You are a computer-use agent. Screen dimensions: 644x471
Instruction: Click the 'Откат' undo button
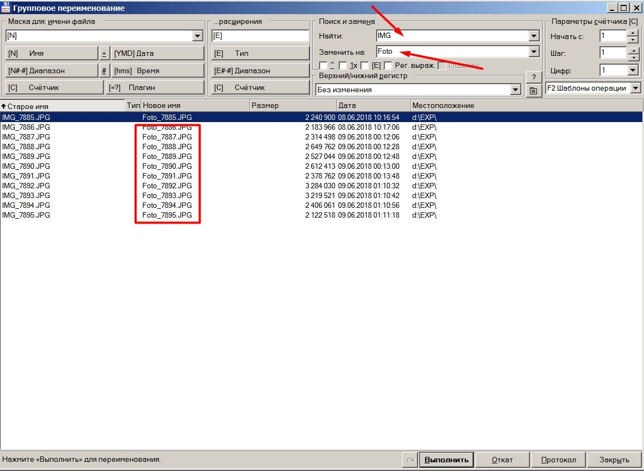point(502,460)
